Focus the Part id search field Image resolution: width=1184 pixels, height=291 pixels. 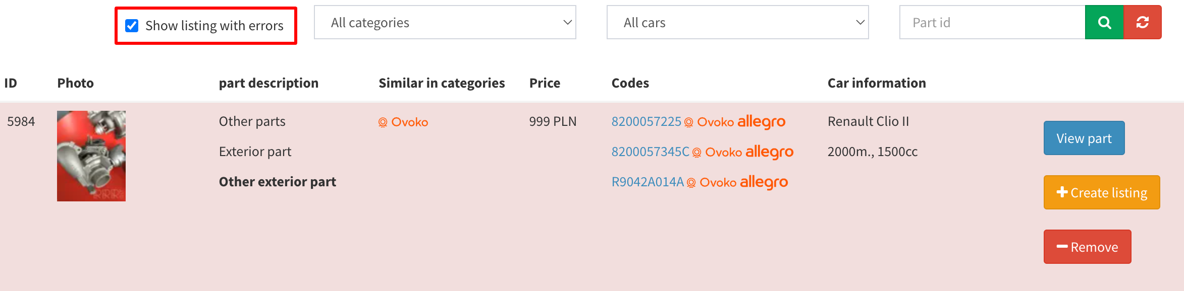(x=992, y=23)
